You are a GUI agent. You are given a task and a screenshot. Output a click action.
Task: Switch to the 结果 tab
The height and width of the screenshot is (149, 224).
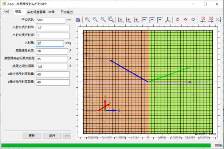point(51,12)
